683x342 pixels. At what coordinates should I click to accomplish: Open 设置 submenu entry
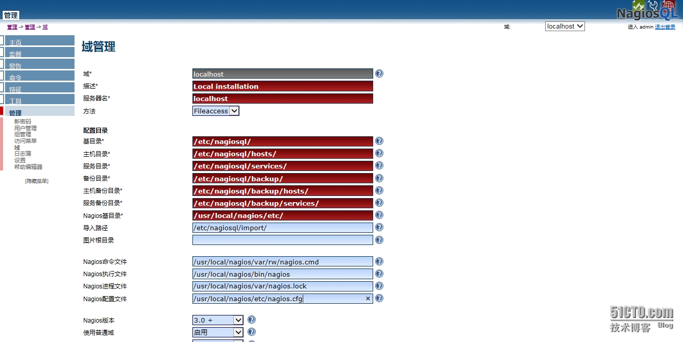point(20,160)
